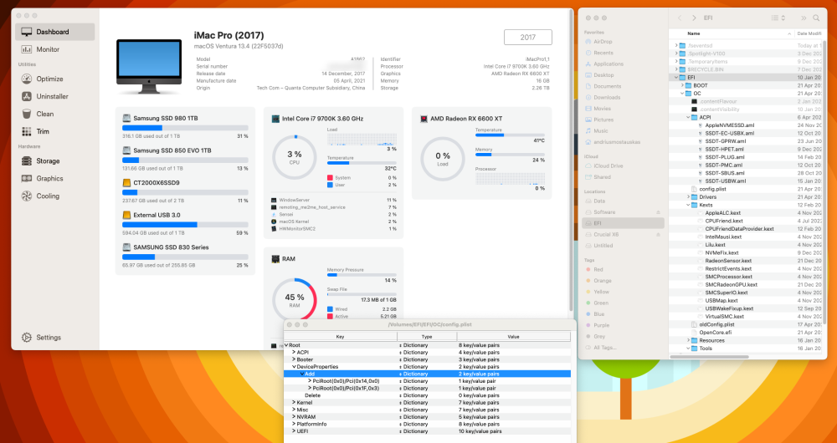
Task: Expand the ACPI key in plist editor
Action: click(294, 353)
